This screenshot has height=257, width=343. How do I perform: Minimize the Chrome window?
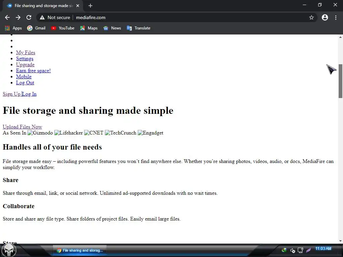304,5
